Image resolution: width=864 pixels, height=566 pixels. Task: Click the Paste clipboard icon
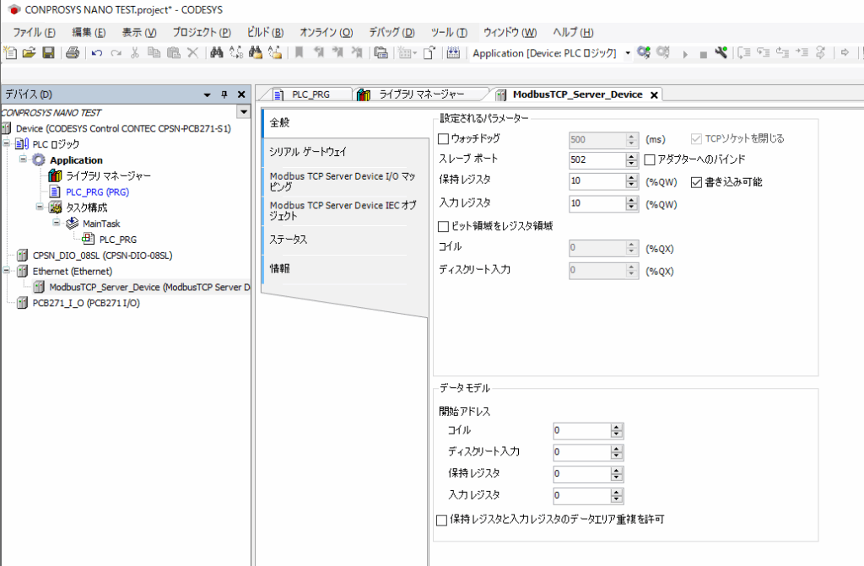point(174,53)
